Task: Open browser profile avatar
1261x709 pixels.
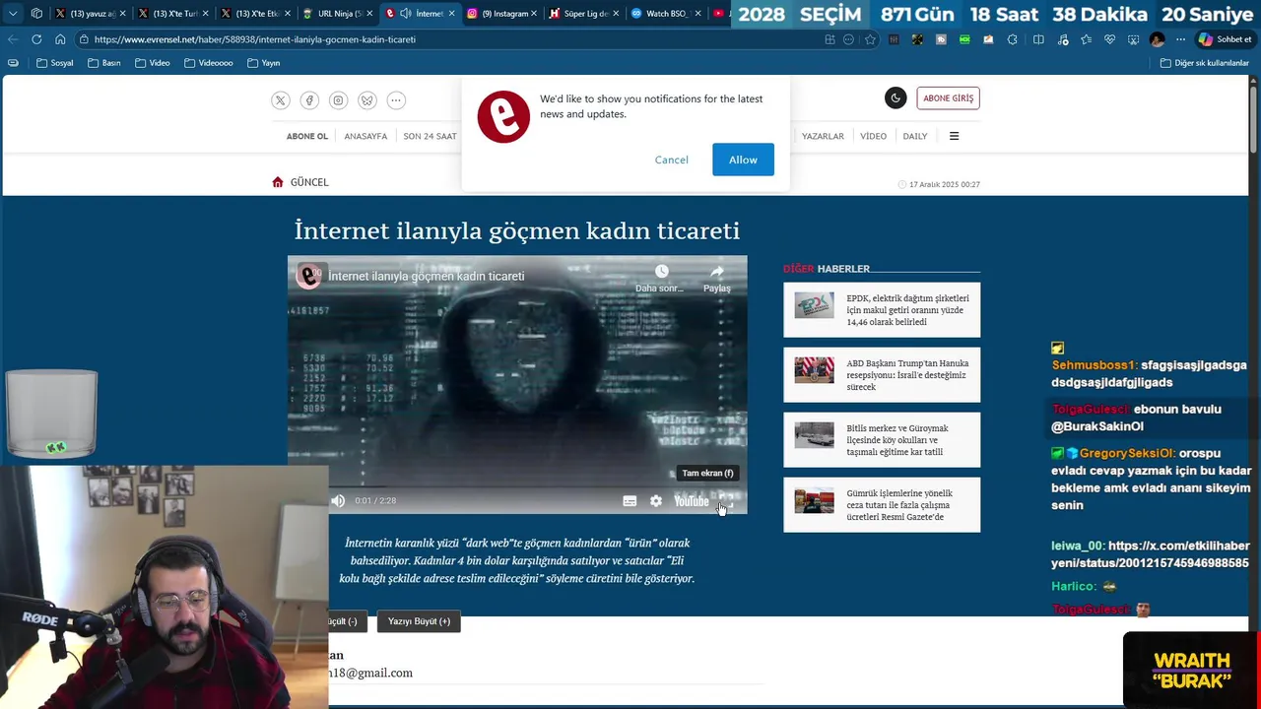Action: coord(1157,39)
